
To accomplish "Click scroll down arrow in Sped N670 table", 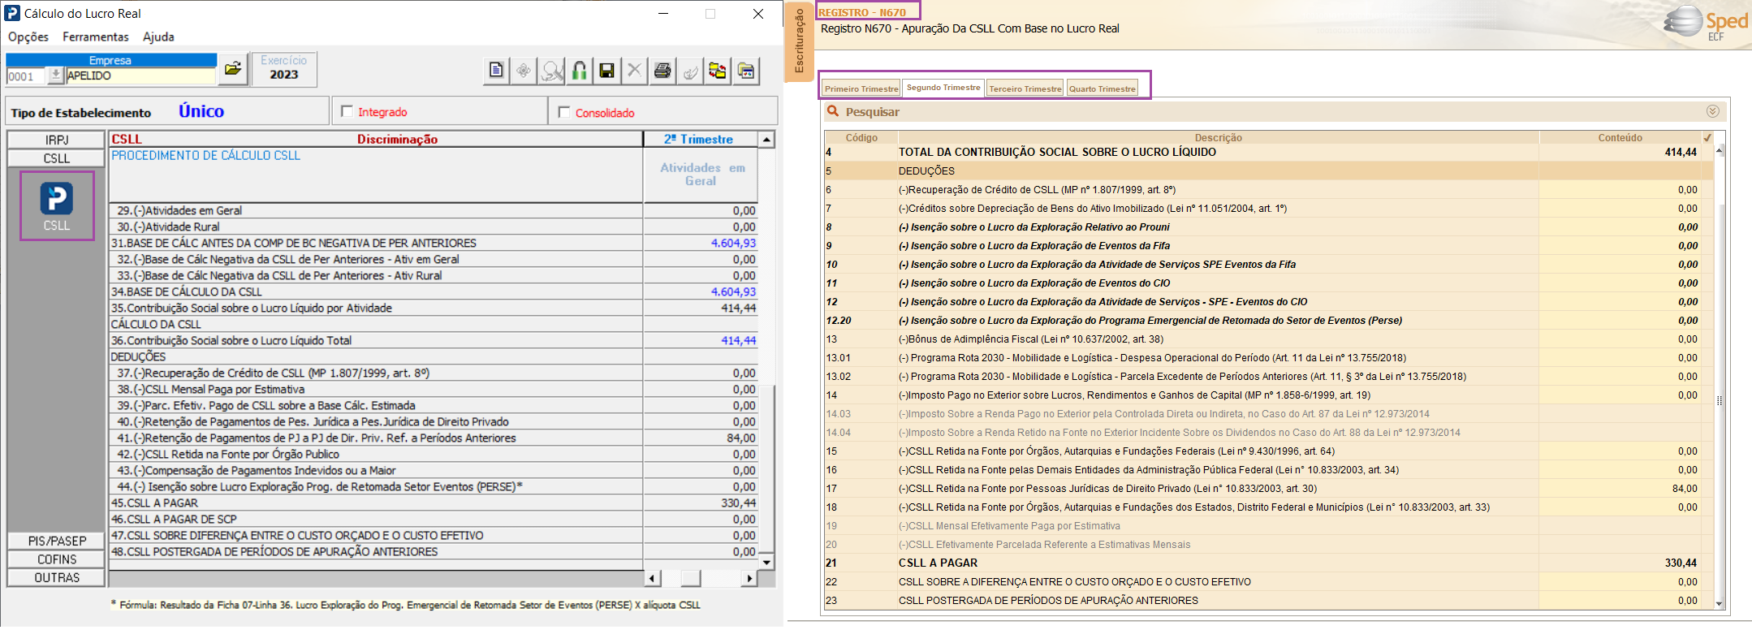I will coord(1719,603).
